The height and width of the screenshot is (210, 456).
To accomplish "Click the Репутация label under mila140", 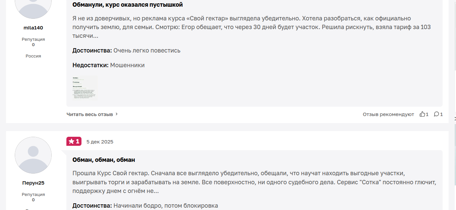I will pos(33,39).
